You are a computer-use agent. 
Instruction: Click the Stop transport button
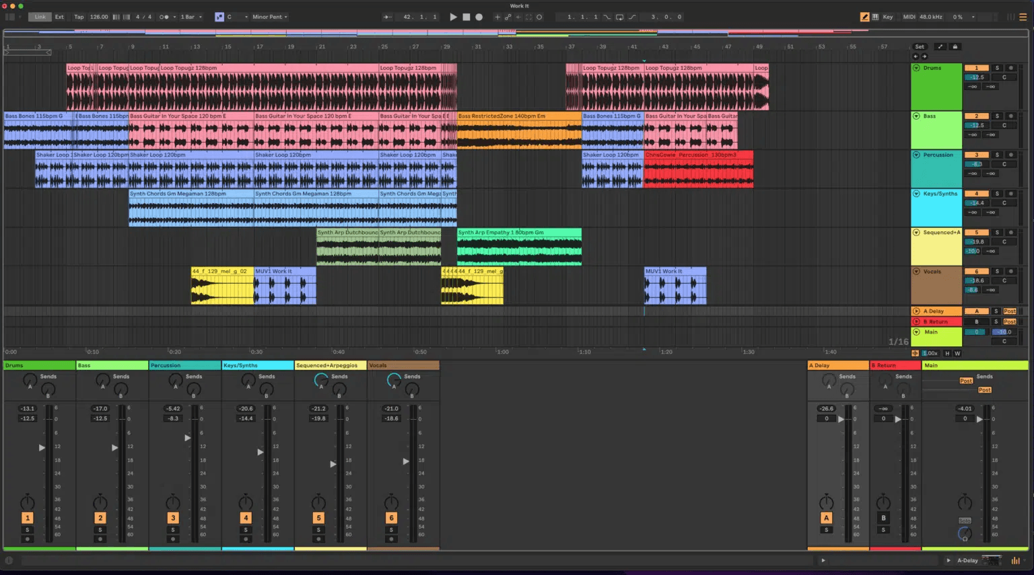click(466, 17)
